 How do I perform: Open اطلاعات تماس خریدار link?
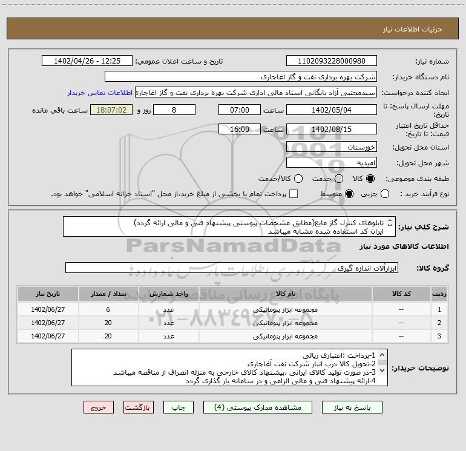tap(100, 93)
